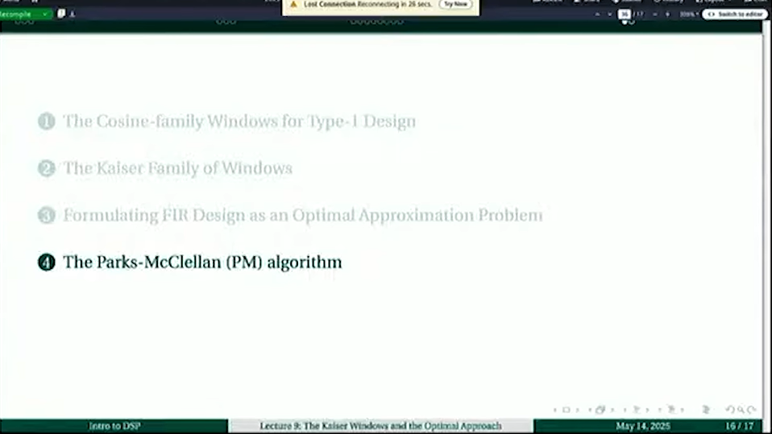The width and height of the screenshot is (772, 434).
Task: Zoom out using the minus icon
Action: [x=656, y=14]
